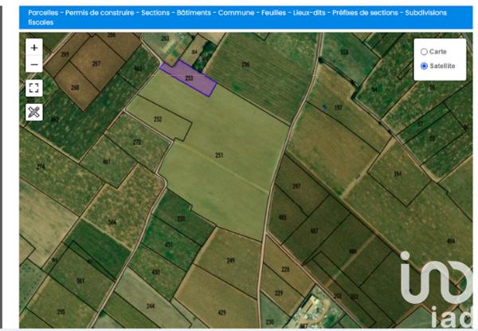
Task: Select parcel 197 on the map
Action: coord(338,108)
